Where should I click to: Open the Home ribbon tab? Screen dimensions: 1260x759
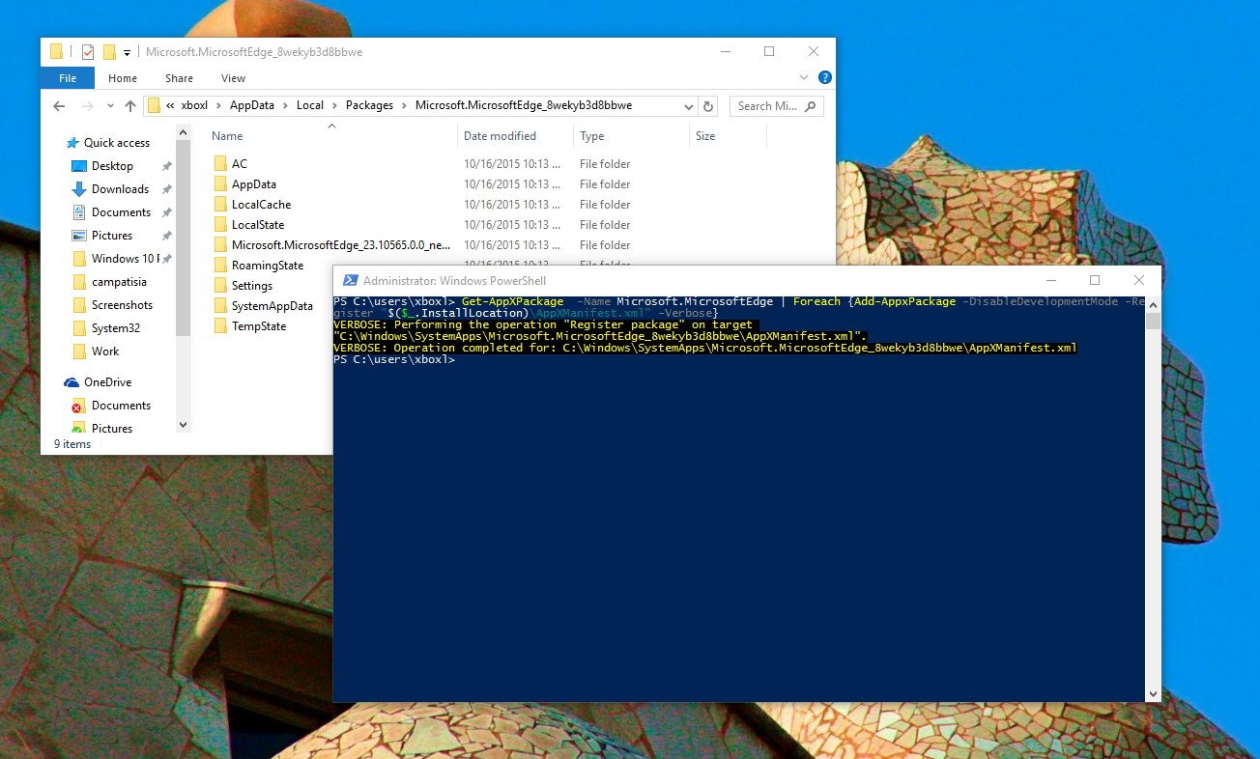coord(123,78)
